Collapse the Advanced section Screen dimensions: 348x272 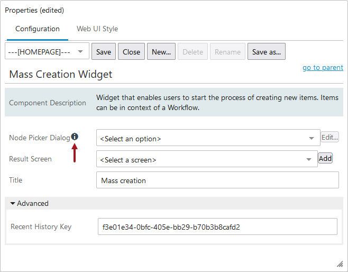click(29, 203)
